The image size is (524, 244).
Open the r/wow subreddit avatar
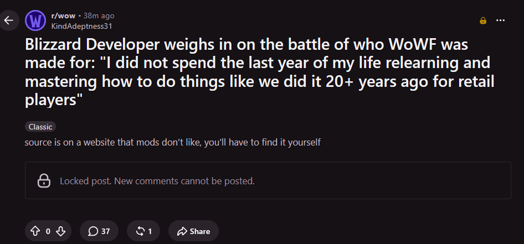[35, 20]
